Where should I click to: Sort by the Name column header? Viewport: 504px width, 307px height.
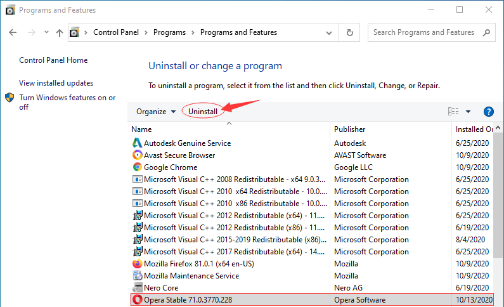(141, 129)
